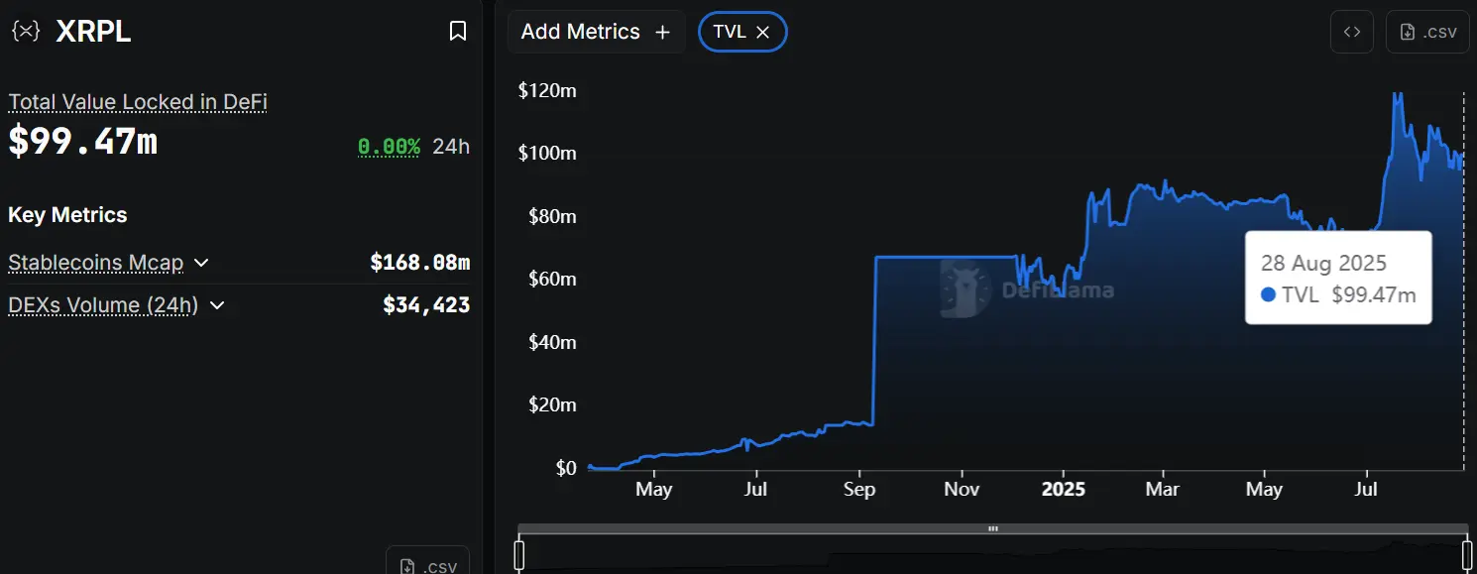Click the 2025 x-axis label
1477x574 pixels.
pyautogui.click(x=1063, y=489)
